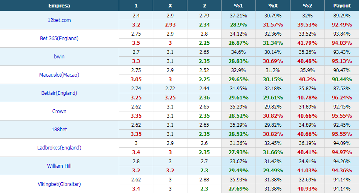
Task: Open the Crown bookmaker link
Action: [x=59, y=111]
